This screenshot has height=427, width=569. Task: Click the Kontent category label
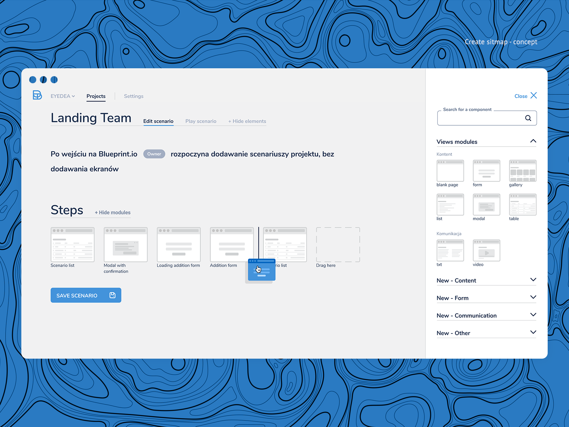pyautogui.click(x=444, y=154)
